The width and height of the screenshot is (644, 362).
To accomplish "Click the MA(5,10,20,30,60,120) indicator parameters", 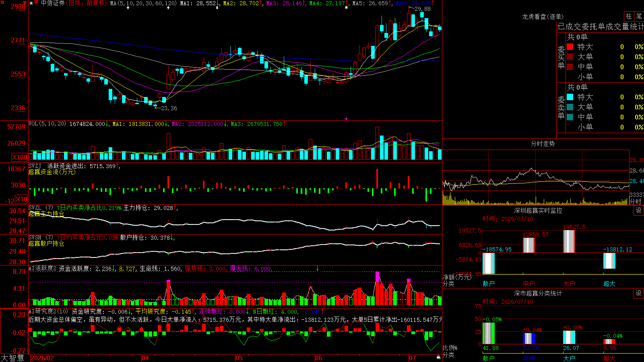I will pos(143,3).
